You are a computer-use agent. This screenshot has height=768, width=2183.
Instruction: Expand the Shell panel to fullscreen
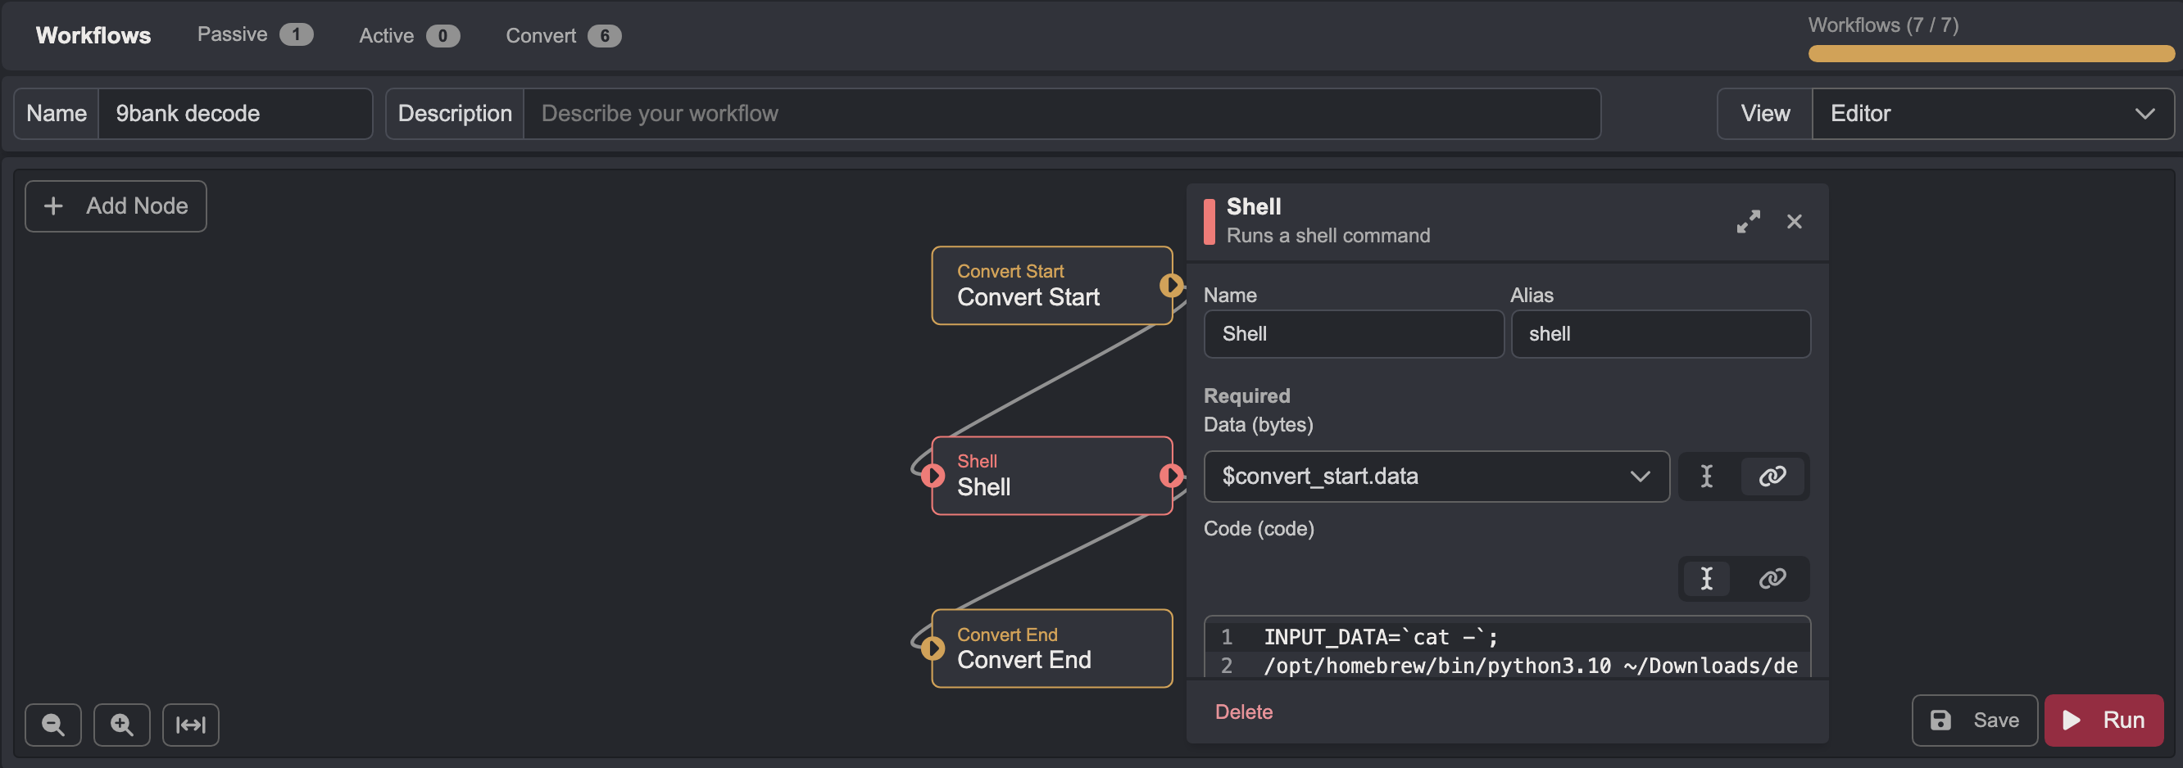tap(1747, 222)
